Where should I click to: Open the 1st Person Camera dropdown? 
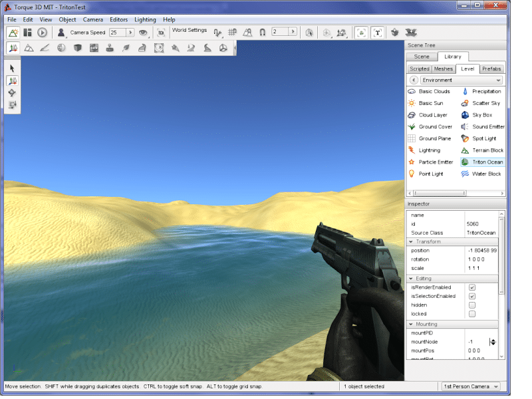point(471,386)
